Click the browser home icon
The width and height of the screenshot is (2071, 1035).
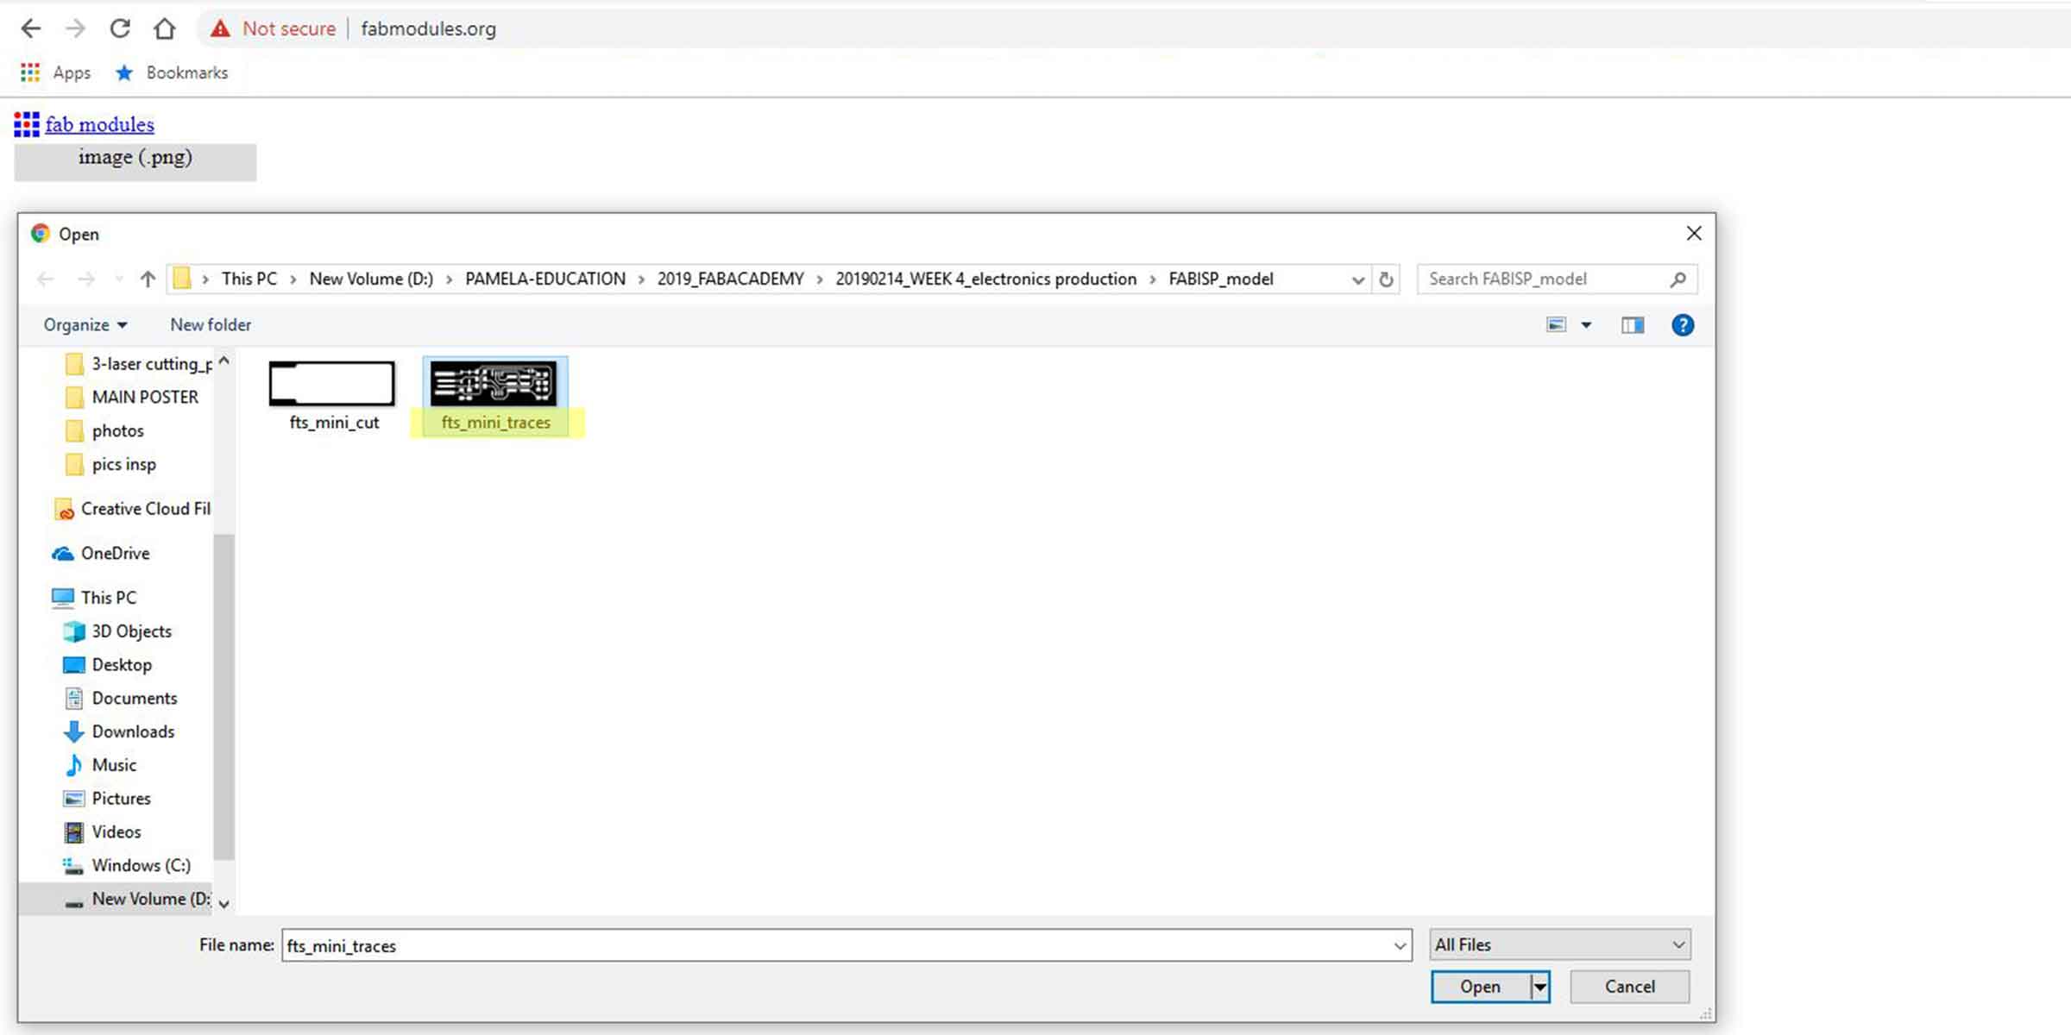[x=164, y=28]
